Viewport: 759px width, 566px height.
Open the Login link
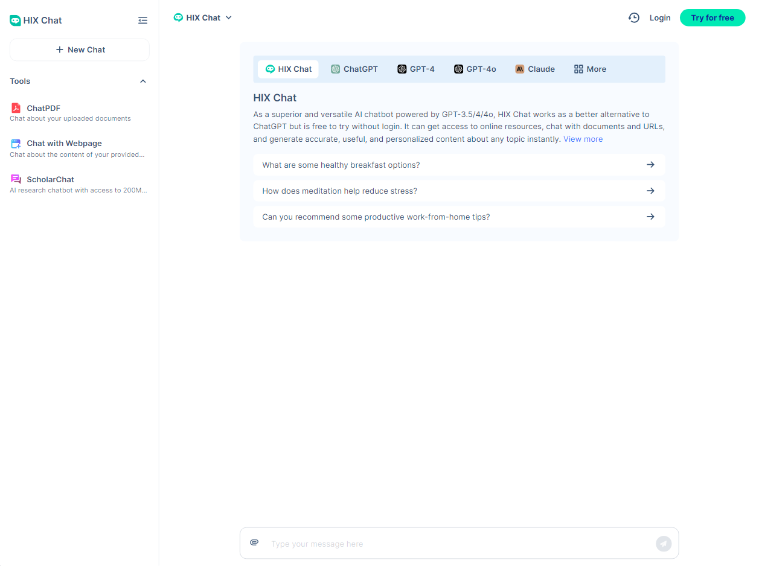click(x=660, y=18)
